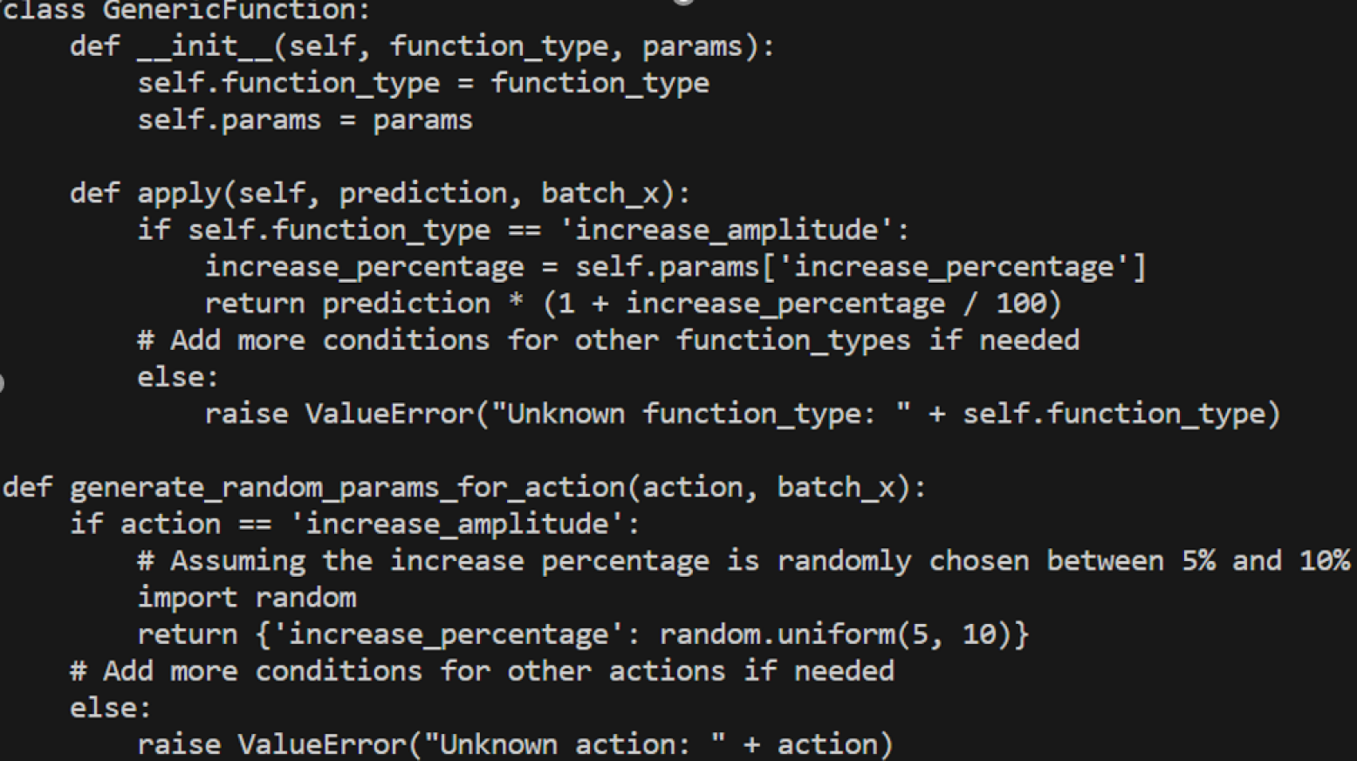
Task: Click the generate_random_params_for_action function name
Action: pyautogui.click(x=348, y=487)
